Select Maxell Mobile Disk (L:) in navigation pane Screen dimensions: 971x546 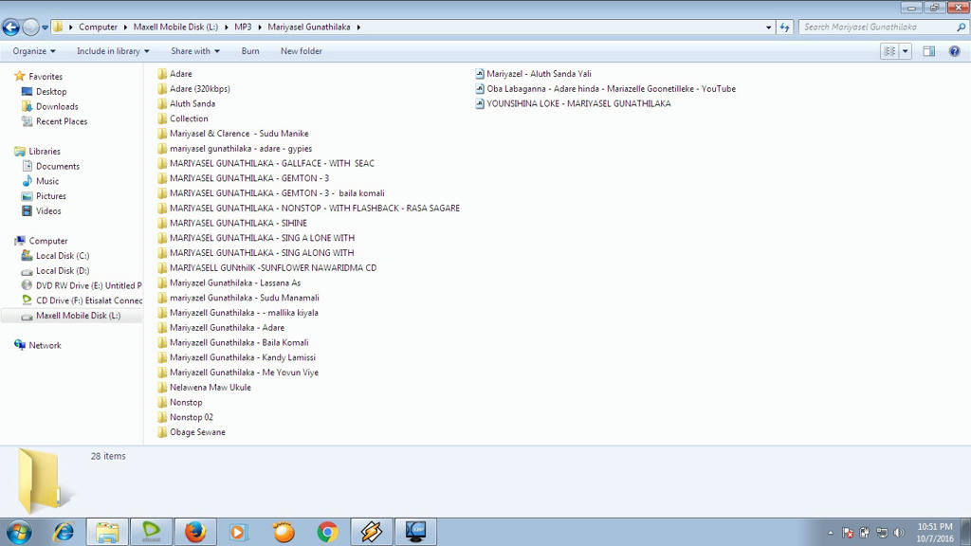[x=78, y=315]
